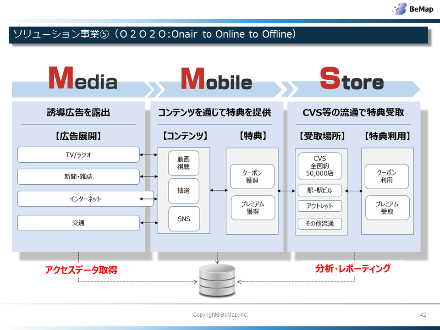
Task: Select the TV/ラジオ box
Action: tap(78, 155)
